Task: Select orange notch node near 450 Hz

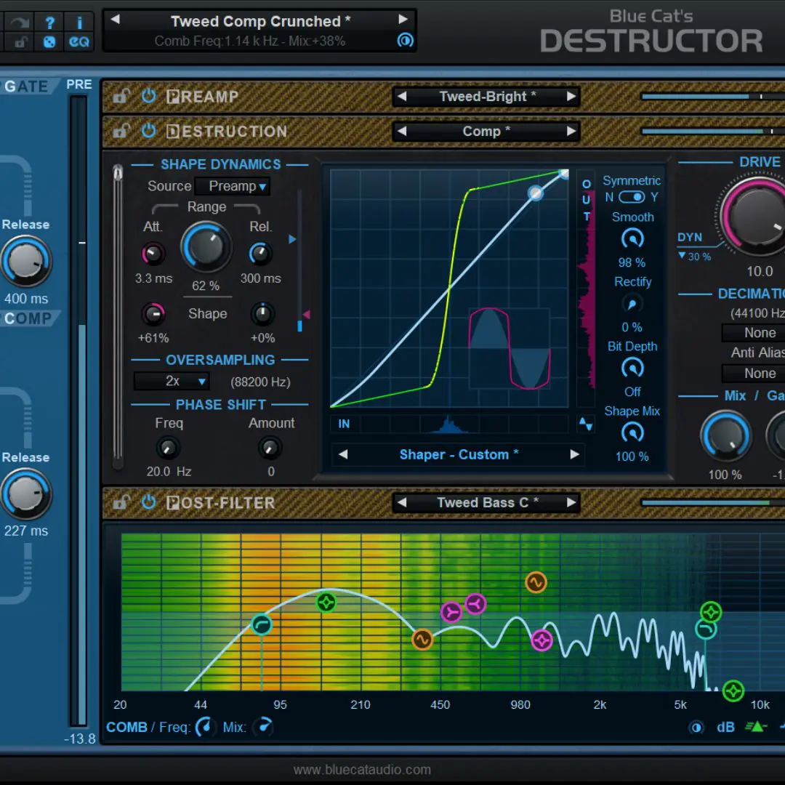Action: [x=422, y=640]
